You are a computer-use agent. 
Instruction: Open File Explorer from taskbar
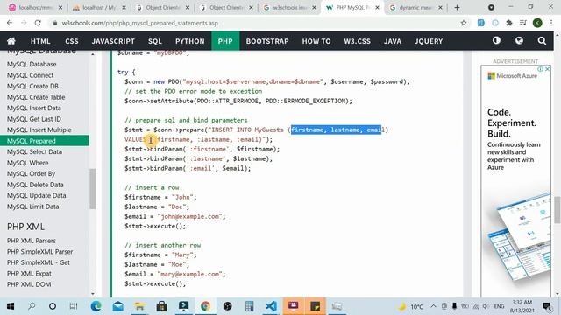coord(139,306)
